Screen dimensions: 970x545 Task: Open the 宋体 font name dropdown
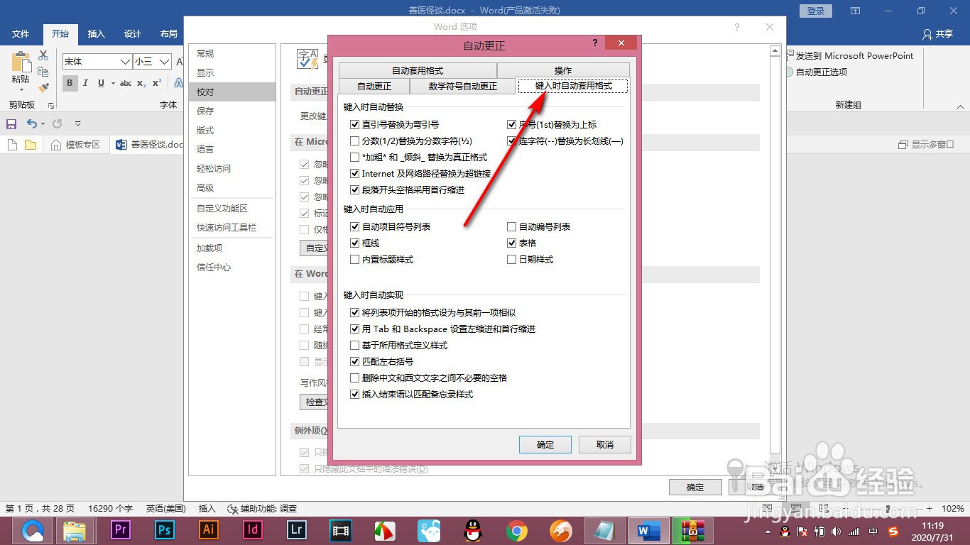coord(125,62)
